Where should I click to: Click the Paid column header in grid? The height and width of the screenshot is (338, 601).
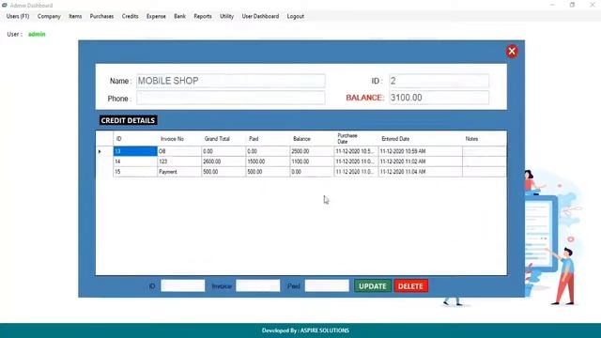click(x=268, y=139)
